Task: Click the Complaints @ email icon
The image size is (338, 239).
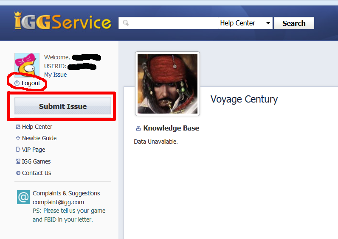Action: tap(23, 197)
